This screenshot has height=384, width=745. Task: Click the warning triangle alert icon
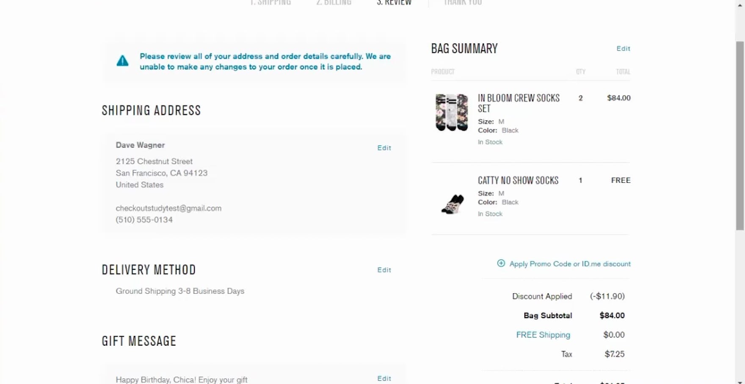122,61
